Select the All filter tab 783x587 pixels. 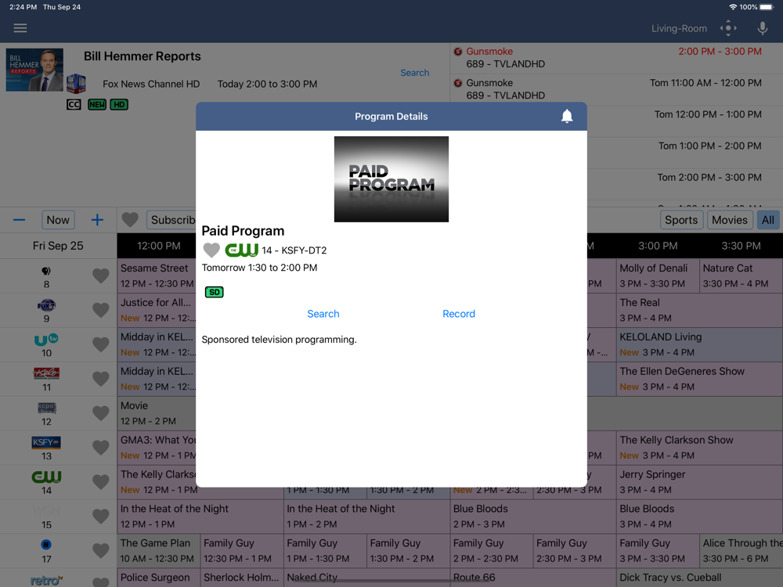point(768,220)
